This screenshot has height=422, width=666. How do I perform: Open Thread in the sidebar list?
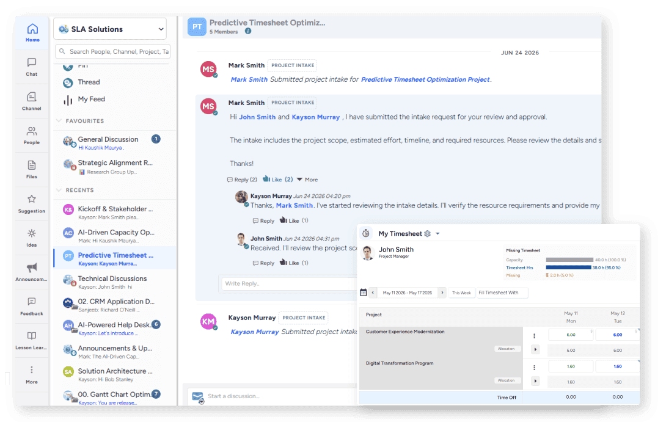[x=89, y=82]
